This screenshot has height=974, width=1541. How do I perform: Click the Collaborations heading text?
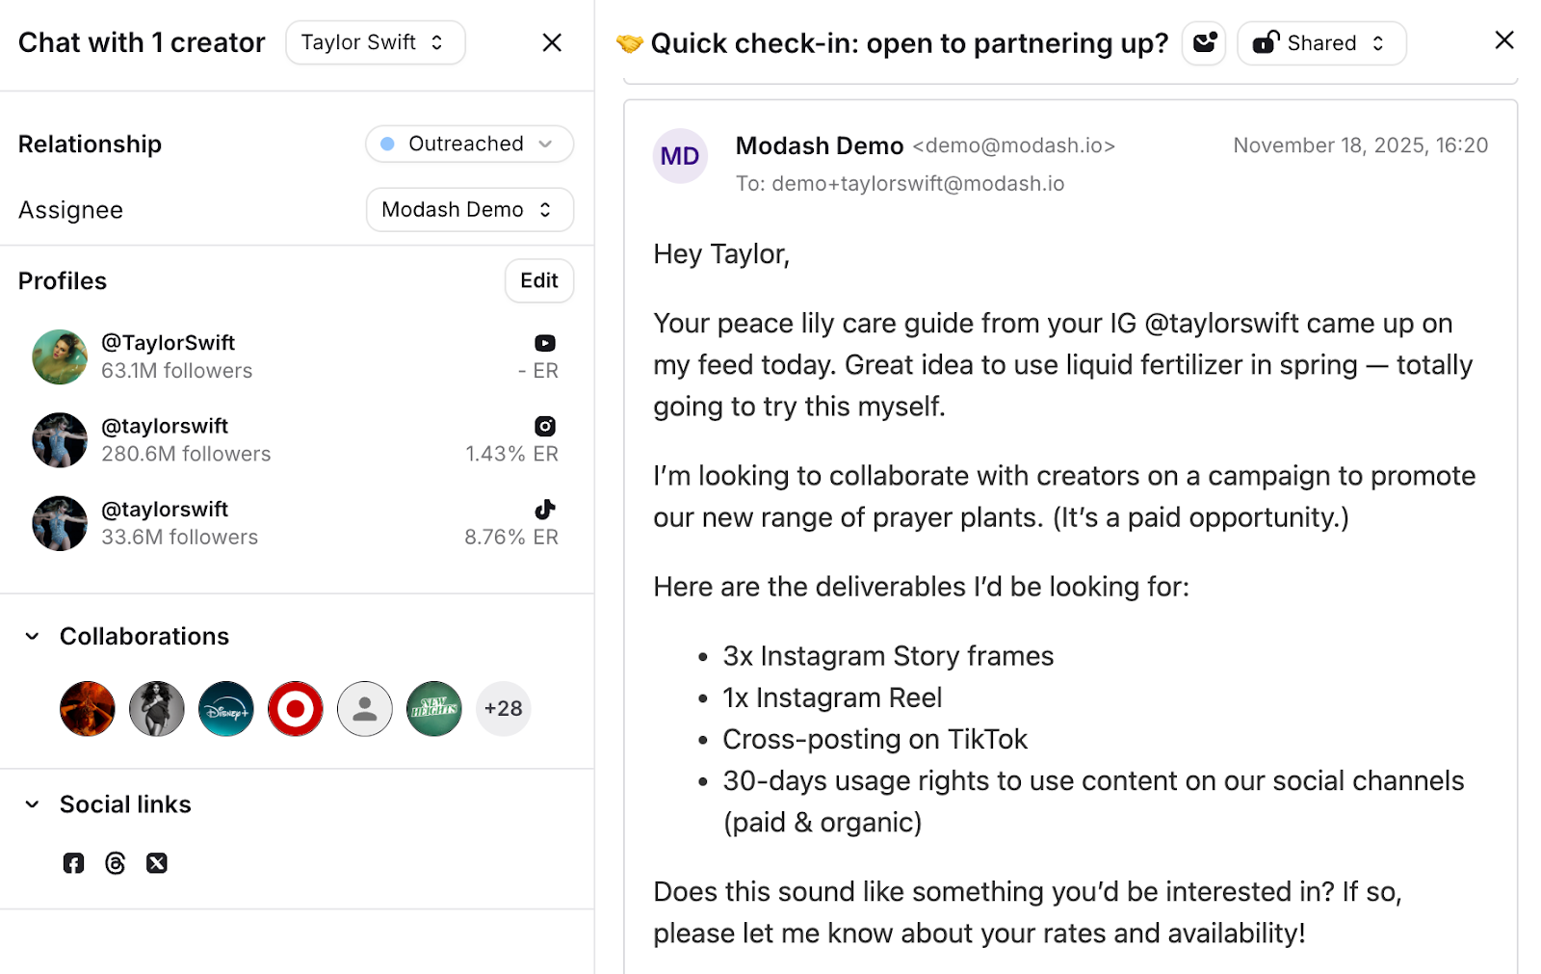(144, 636)
